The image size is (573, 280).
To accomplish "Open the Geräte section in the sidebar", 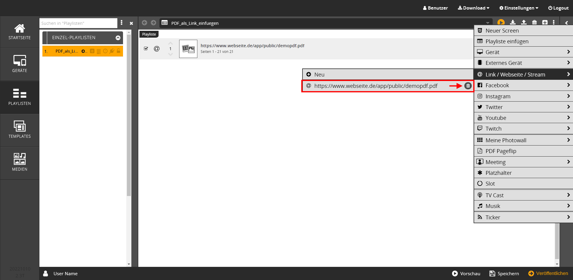I will click(x=20, y=64).
